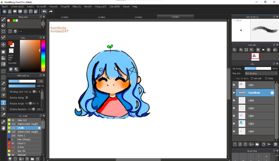Screen dimensions: 279x161
Task: Delete the selected layer with trash icon
Action: [x=275, y=144]
